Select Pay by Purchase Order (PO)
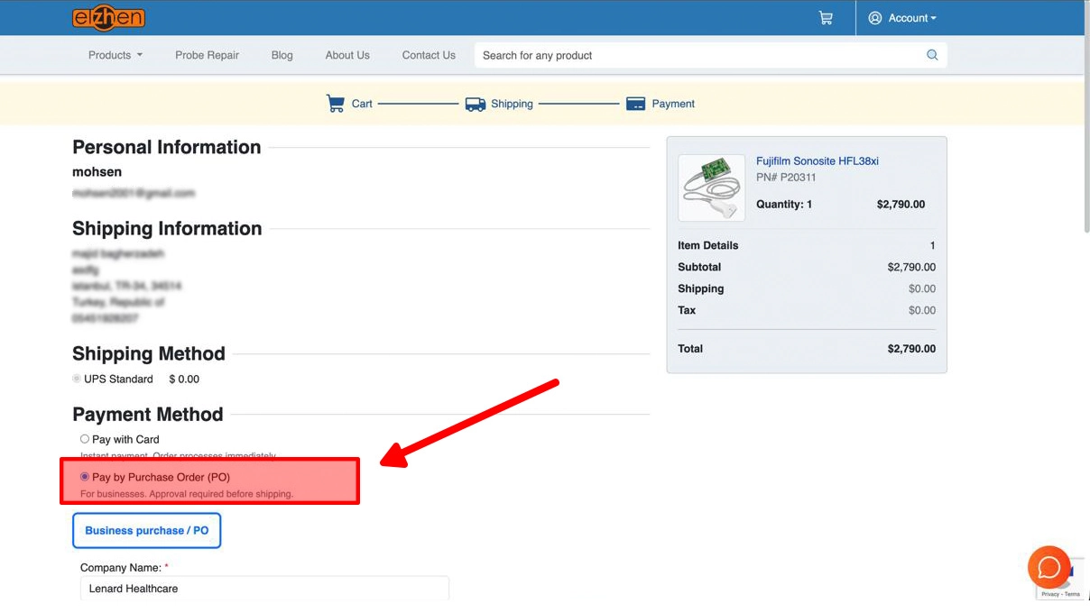 tap(84, 477)
